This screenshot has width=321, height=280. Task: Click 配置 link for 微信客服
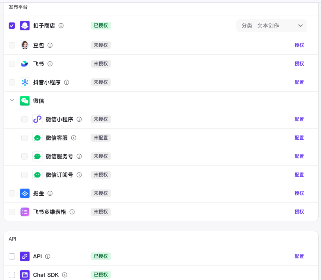(x=299, y=138)
